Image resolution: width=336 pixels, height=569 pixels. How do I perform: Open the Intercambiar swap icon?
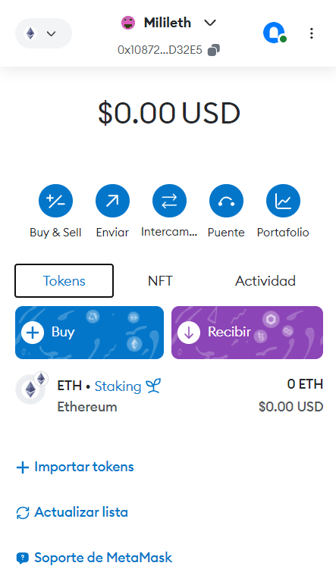click(169, 201)
